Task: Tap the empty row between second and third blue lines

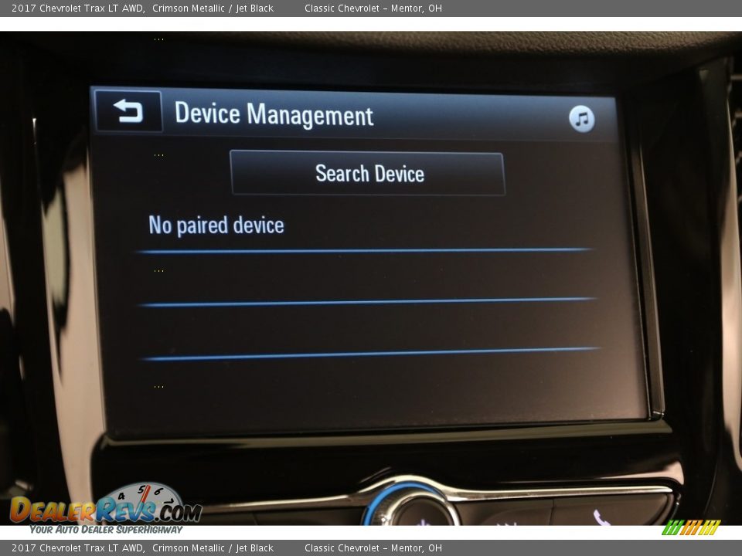Action: [369, 329]
